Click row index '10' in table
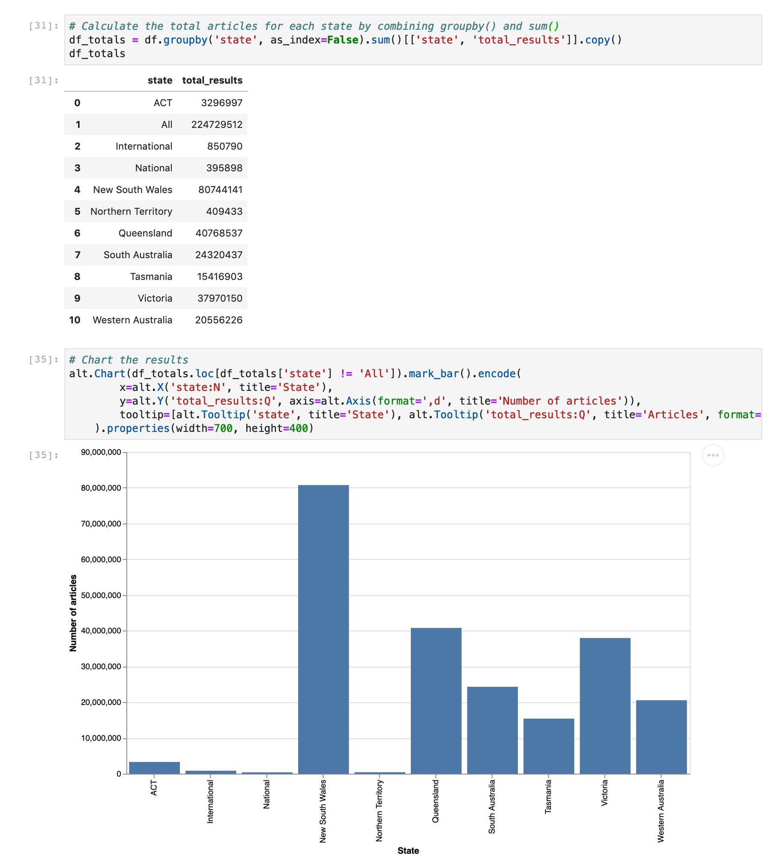The height and width of the screenshot is (863, 771). click(x=75, y=320)
